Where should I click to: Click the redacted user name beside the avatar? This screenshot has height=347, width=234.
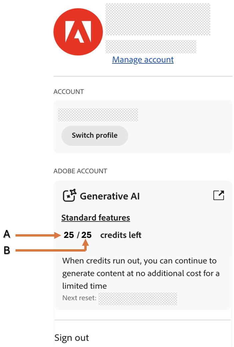[x=158, y=19]
